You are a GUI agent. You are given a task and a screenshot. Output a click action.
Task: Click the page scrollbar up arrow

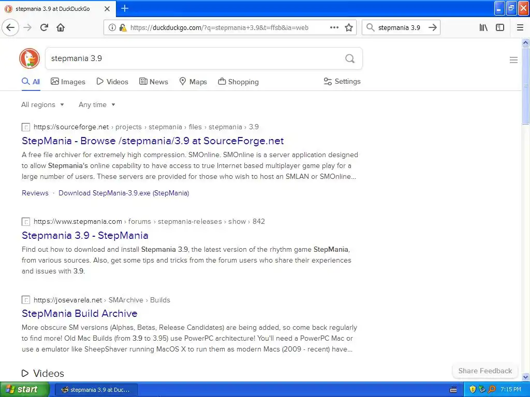click(526, 42)
